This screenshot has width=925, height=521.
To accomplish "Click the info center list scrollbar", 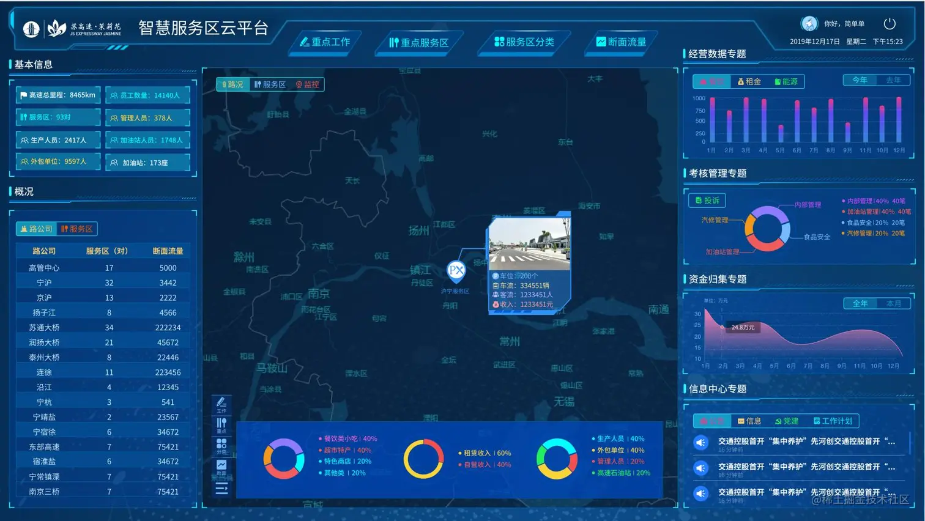I will 910,442.
